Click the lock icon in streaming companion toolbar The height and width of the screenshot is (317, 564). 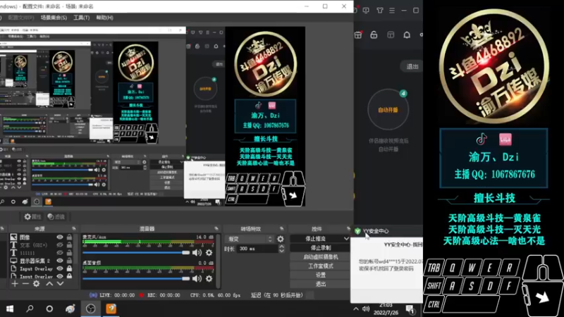(x=374, y=35)
